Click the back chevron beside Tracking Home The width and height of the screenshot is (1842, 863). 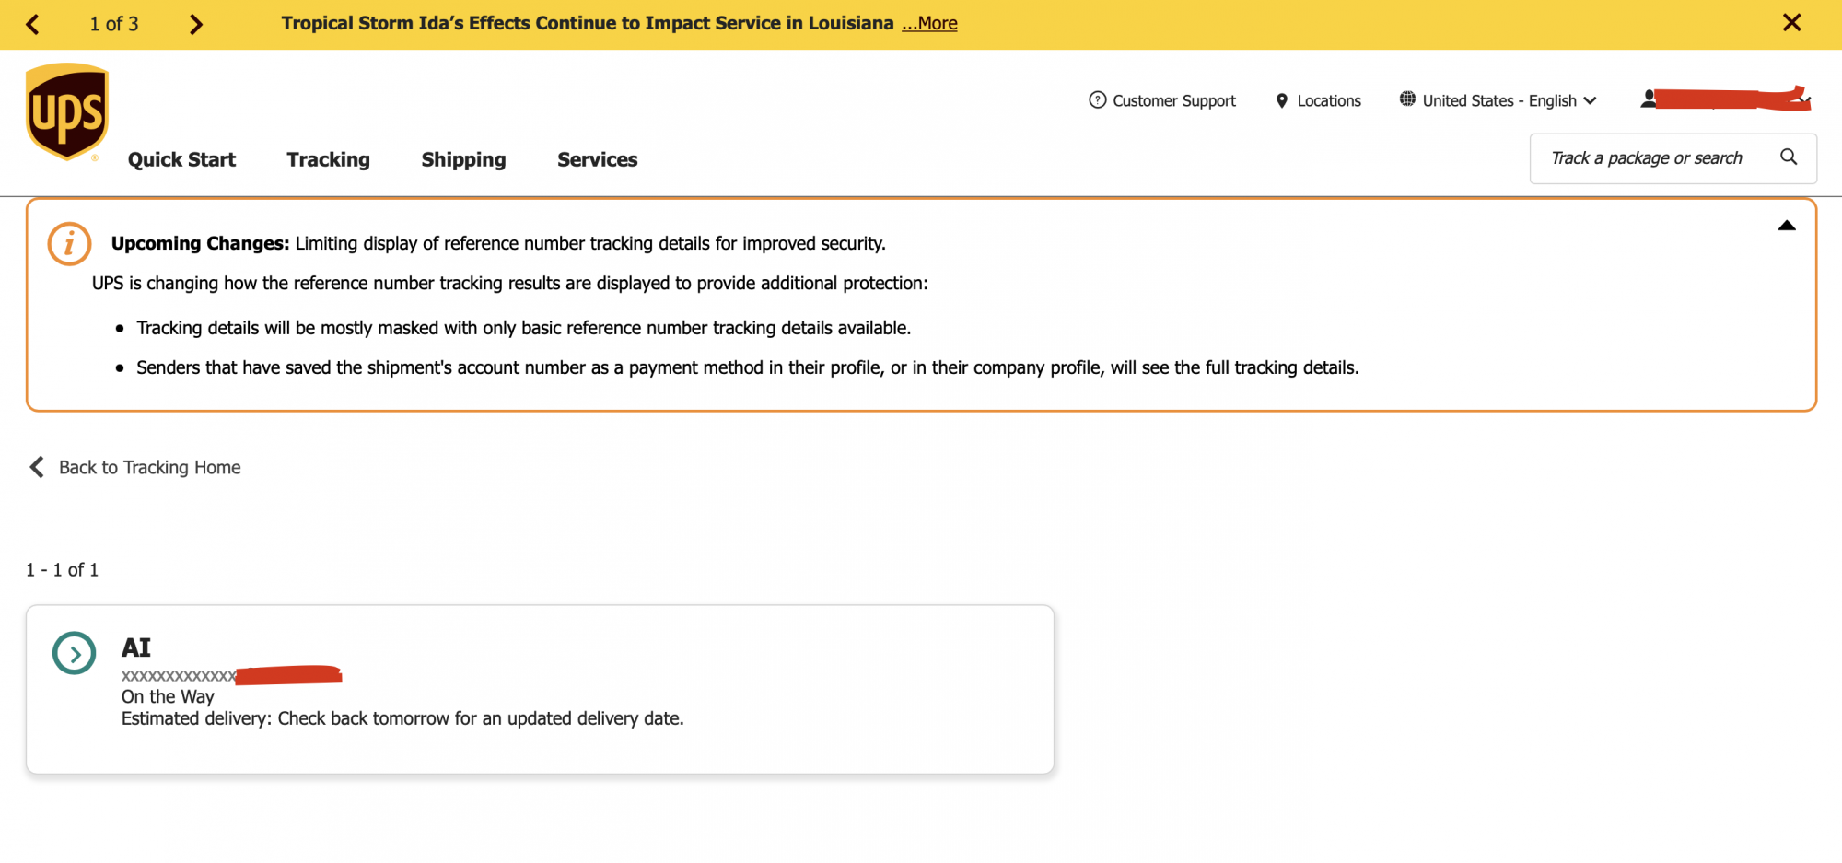(x=37, y=467)
